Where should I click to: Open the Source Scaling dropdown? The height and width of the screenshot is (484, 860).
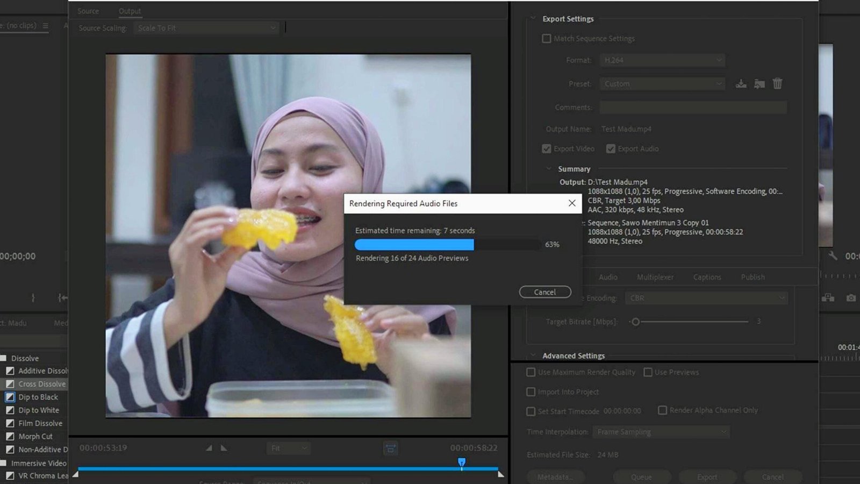pyautogui.click(x=206, y=28)
